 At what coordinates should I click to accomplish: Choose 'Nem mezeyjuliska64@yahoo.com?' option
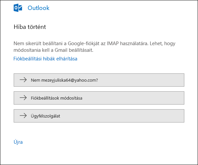(x=99, y=80)
